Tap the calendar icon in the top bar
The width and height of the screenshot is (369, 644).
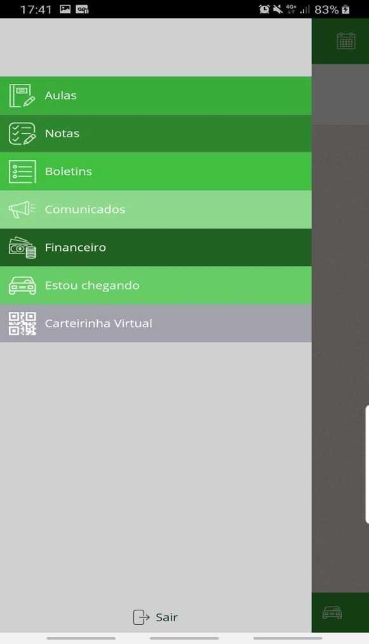346,41
